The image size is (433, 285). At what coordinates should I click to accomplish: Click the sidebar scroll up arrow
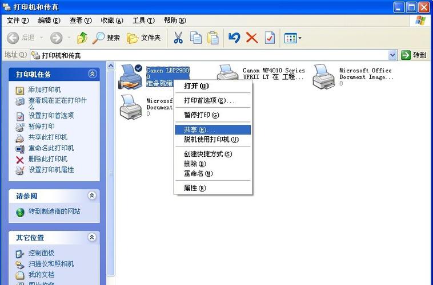(111, 66)
